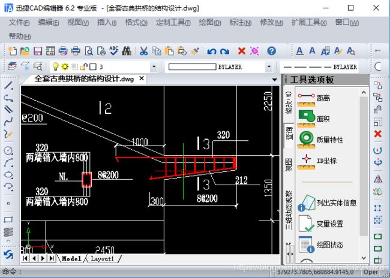
Task: Save the drawing with floppy icon
Action: tap(38, 51)
